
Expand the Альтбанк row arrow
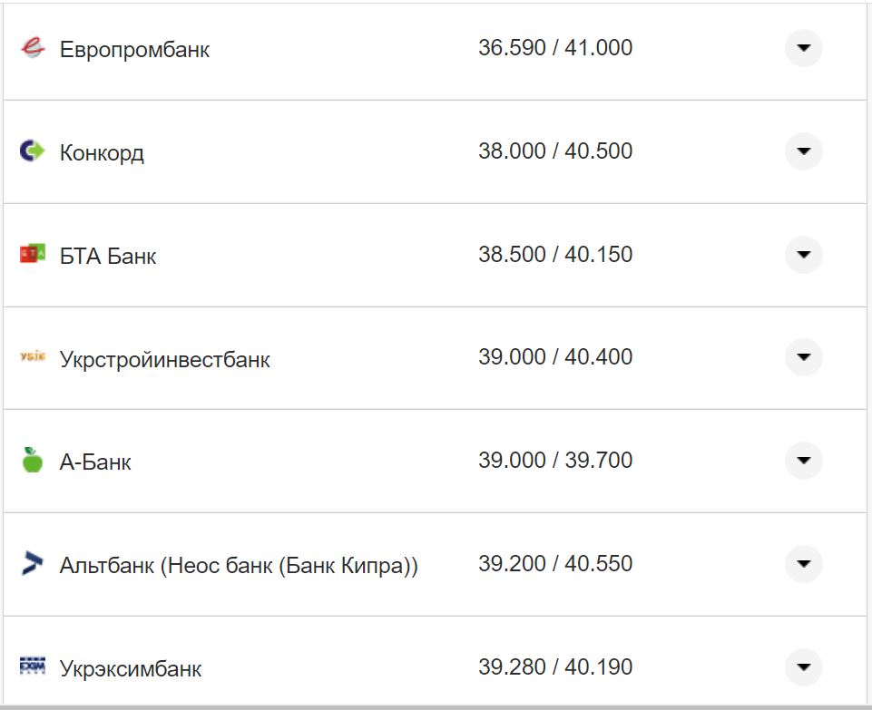click(803, 564)
